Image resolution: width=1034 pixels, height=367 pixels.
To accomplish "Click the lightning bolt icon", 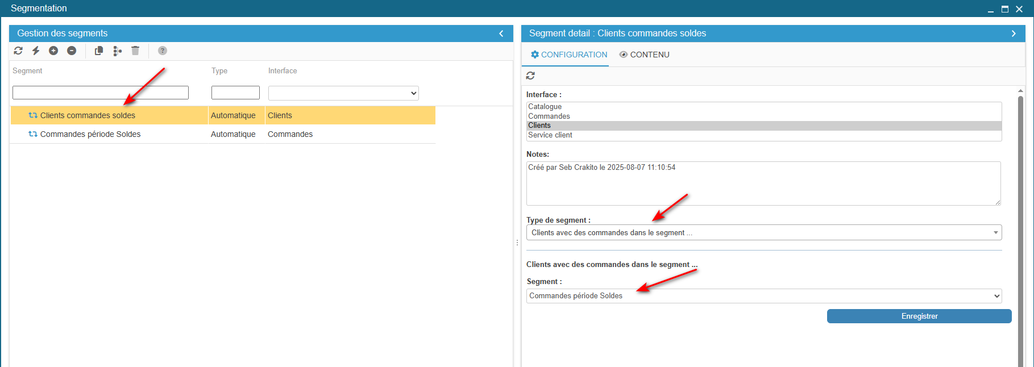I will point(36,51).
